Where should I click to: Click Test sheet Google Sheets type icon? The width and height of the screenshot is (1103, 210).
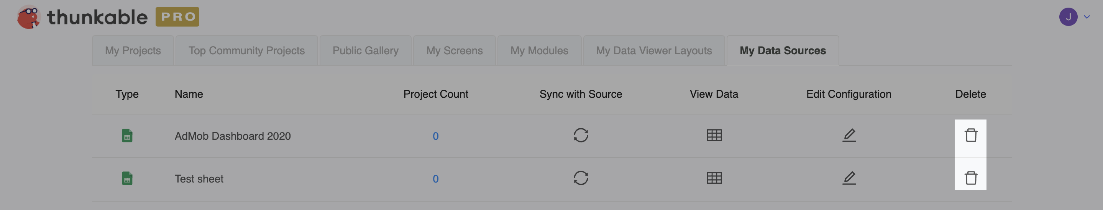127,178
